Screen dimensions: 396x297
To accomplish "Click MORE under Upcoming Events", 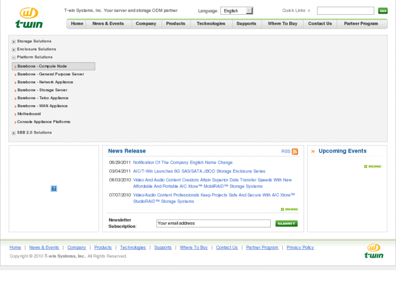I will point(373,166).
